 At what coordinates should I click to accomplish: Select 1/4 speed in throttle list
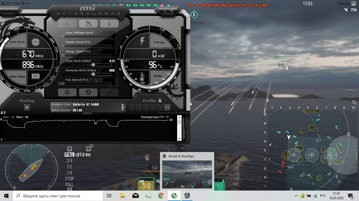(69, 173)
